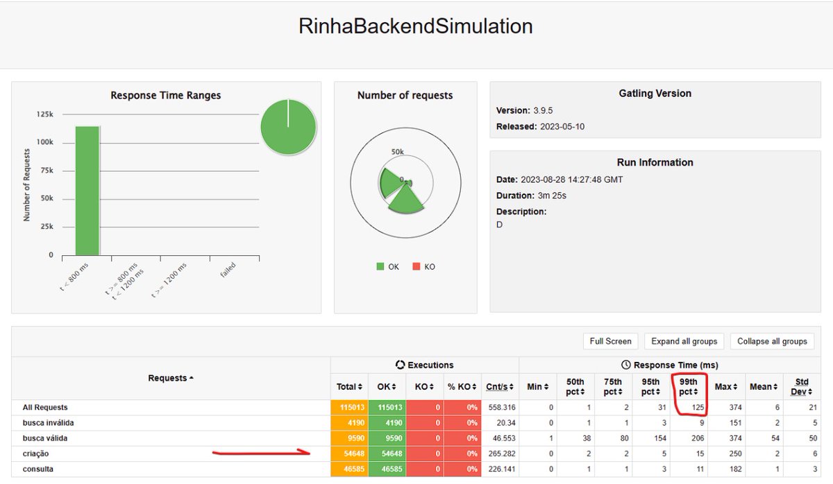Sort by Cnt/s column
The width and height of the screenshot is (833, 484).
[x=500, y=386]
